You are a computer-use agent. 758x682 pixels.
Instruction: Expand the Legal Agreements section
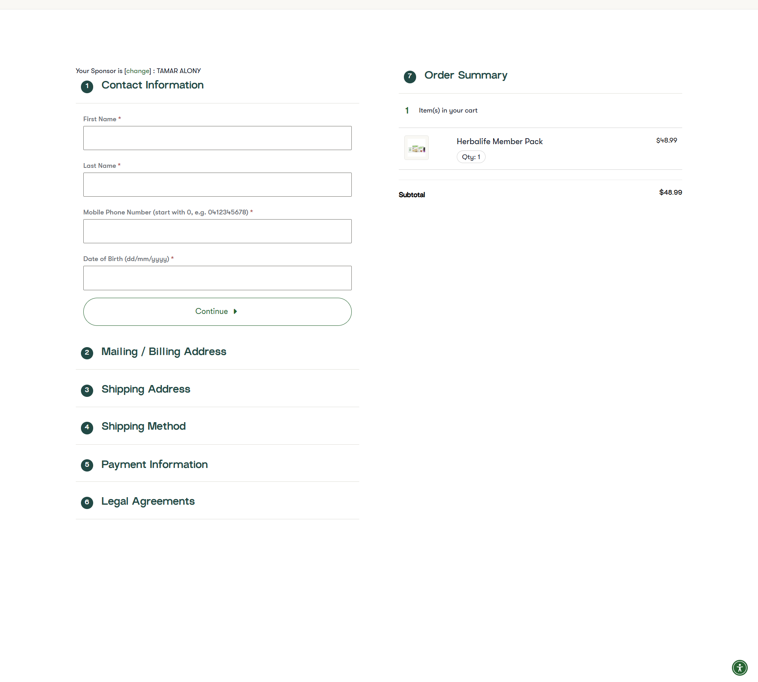(x=148, y=502)
